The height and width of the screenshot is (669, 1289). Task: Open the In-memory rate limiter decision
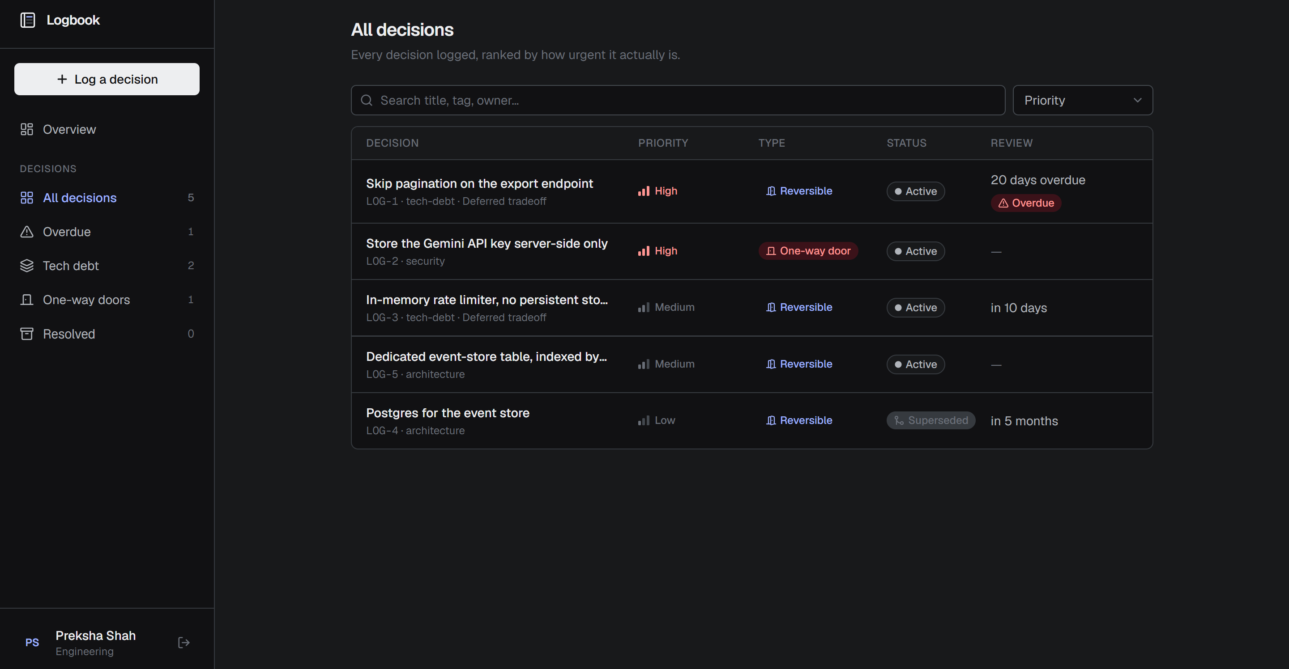coord(487,300)
